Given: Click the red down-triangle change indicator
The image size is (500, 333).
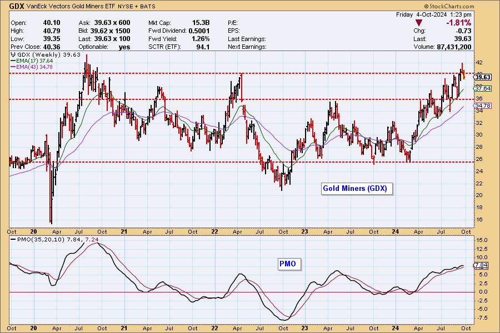Looking at the screenshot, I should [419, 23].
